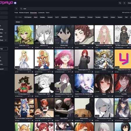Filter by the SteamPunk tag chip
Viewport: 131px width, 131px height.
pos(64,17)
